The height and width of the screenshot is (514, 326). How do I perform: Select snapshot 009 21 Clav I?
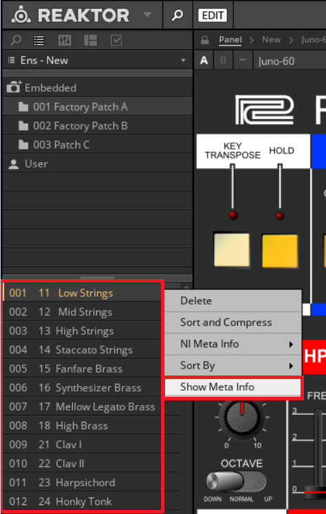(82, 445)
